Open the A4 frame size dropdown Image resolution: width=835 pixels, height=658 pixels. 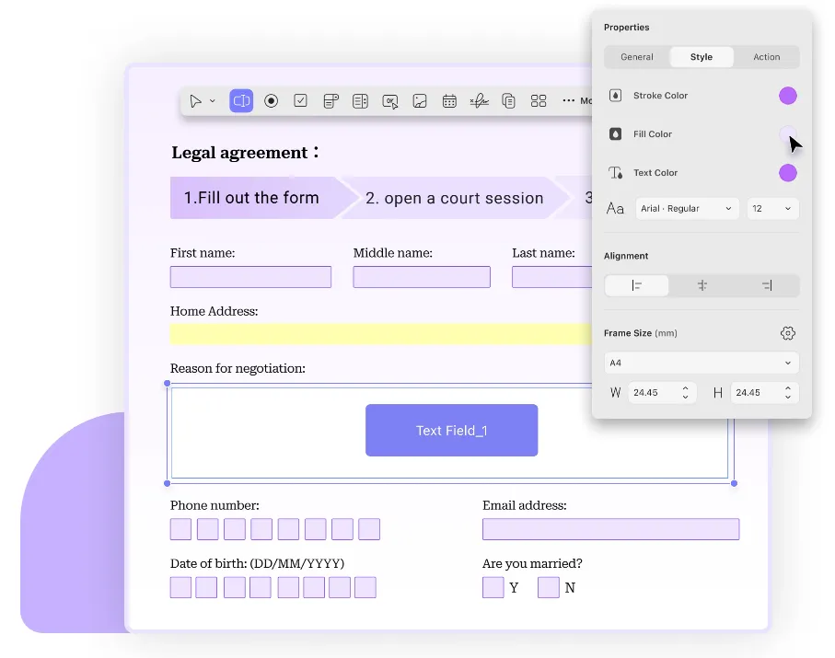pyautogui.click(x=702, y=364)
